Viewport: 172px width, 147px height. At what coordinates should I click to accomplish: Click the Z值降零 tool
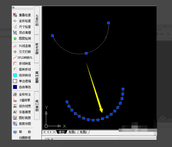(x=15, y=100)
